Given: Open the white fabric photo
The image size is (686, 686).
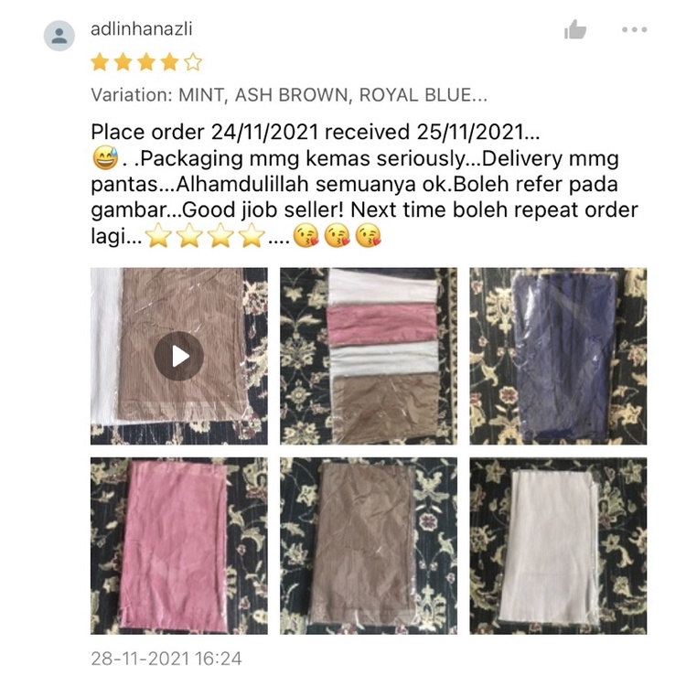Looking at the screenshot, I should click(558, 545).
